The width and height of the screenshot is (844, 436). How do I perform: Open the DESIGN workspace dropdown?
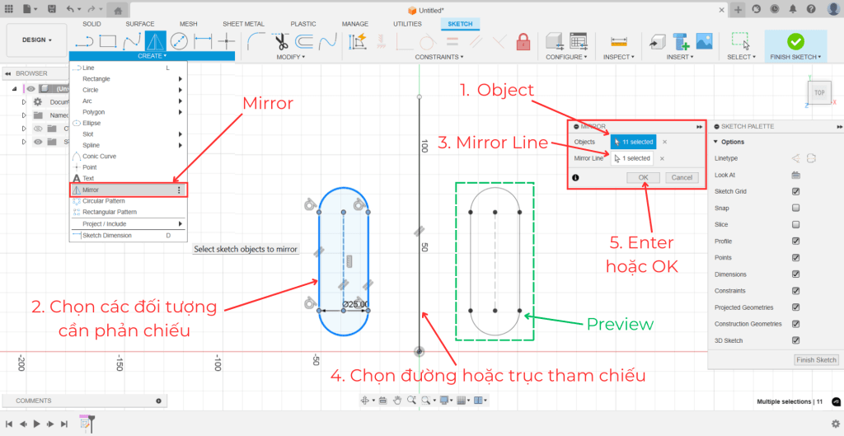point(35,40)
